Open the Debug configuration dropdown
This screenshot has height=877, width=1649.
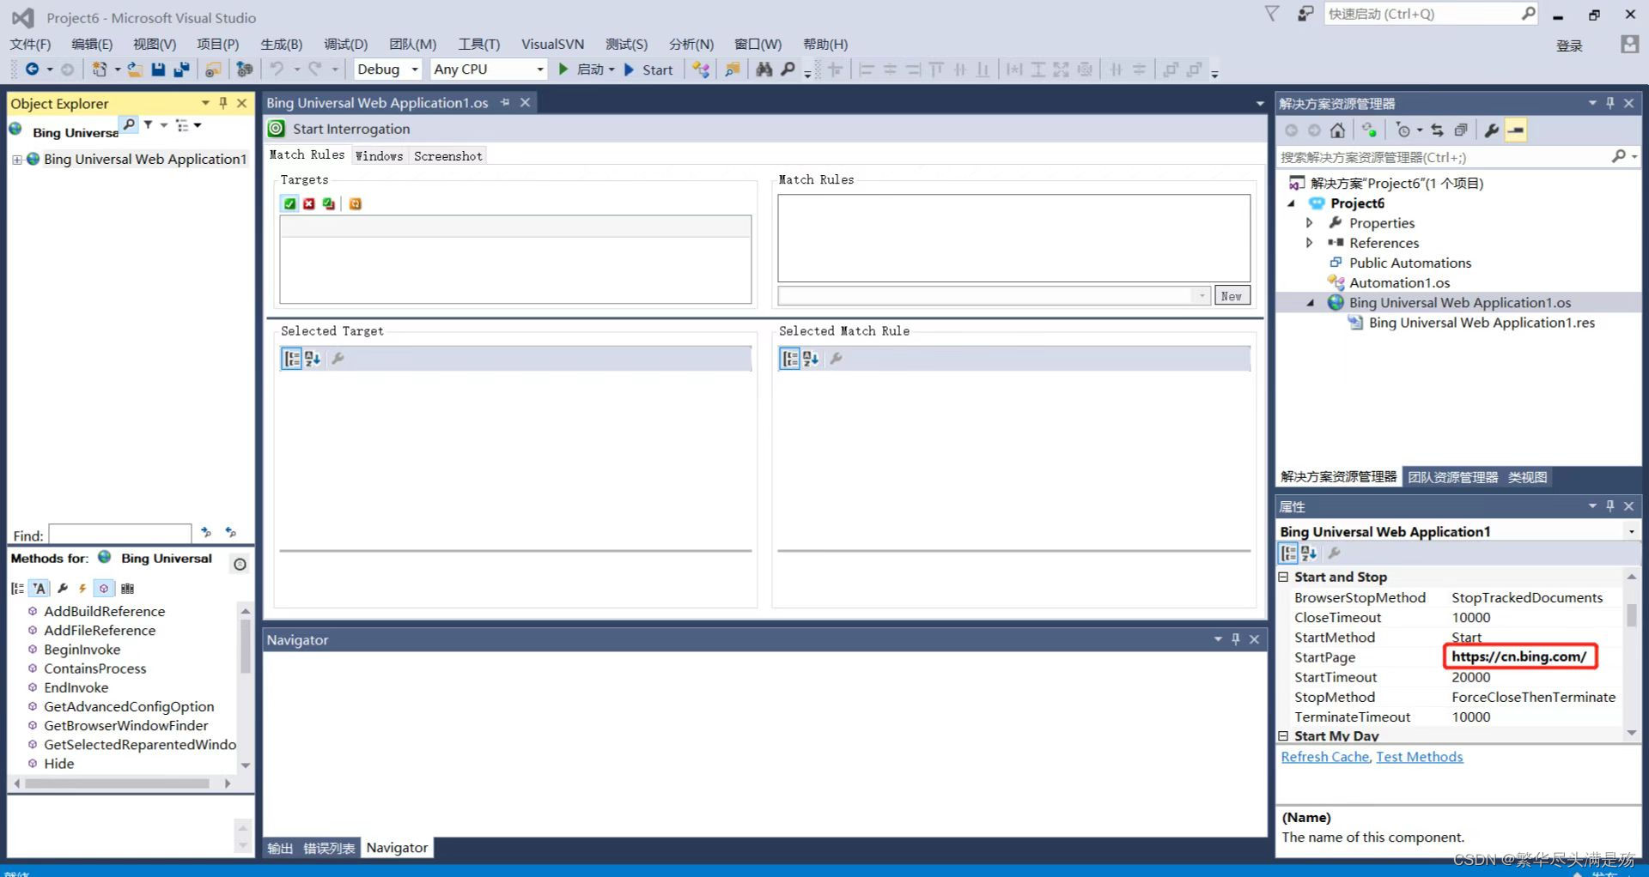[x=415, y=70]
